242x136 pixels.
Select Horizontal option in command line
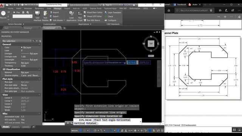pyautogui.click(x=123, y=120)
